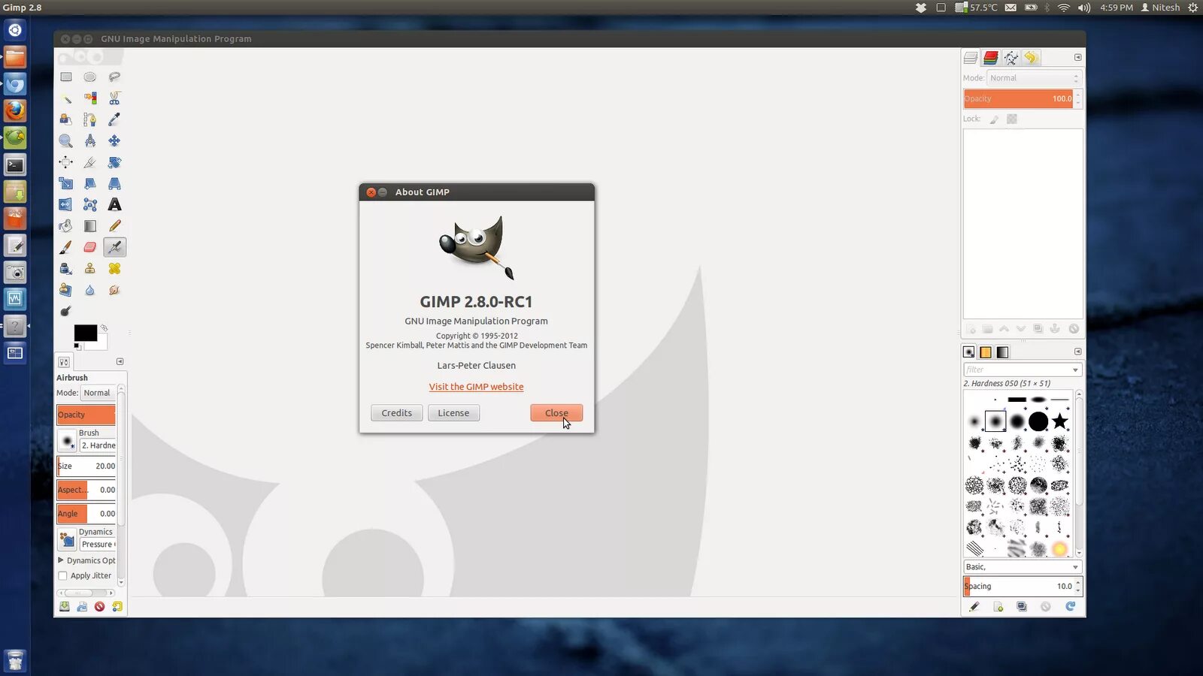Screen dimensions: 1203x676
Task: Select the star brush thumbnail
Action: coord(1060,421)
